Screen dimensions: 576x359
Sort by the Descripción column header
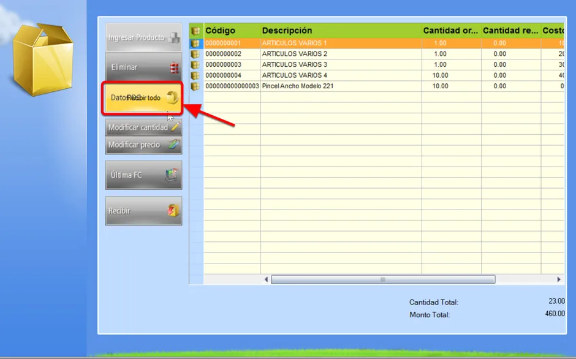(341, 31)
